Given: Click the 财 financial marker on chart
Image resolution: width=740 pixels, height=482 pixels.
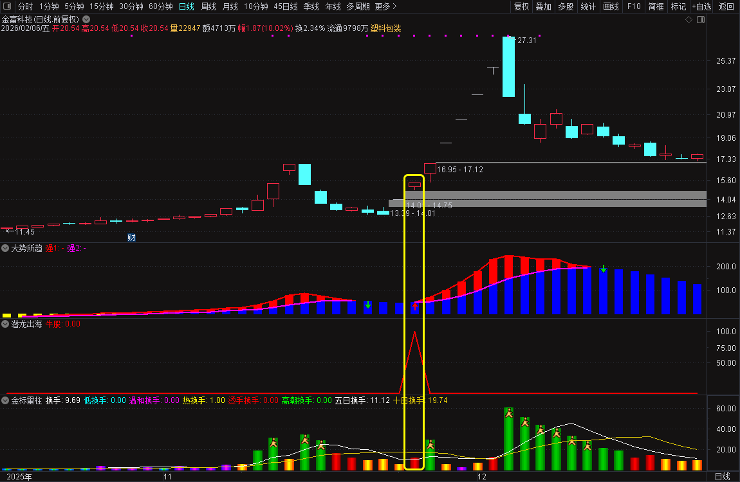Looking at the screenshot, I should (x=131, y=238).
